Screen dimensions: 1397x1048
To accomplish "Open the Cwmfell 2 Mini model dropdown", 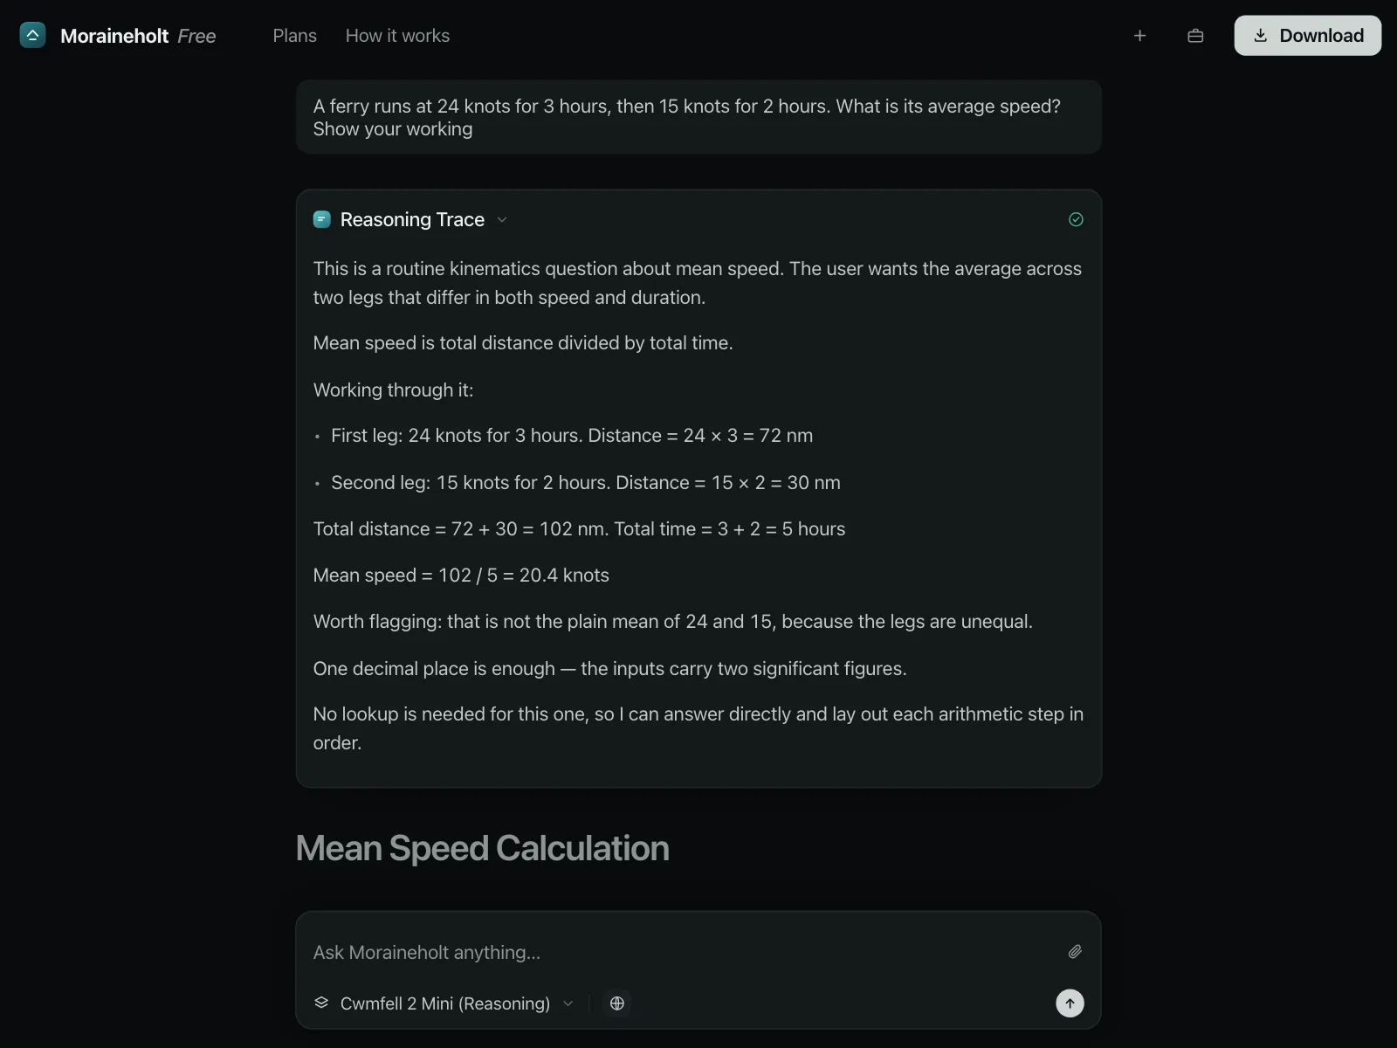I will [444, 1003].
